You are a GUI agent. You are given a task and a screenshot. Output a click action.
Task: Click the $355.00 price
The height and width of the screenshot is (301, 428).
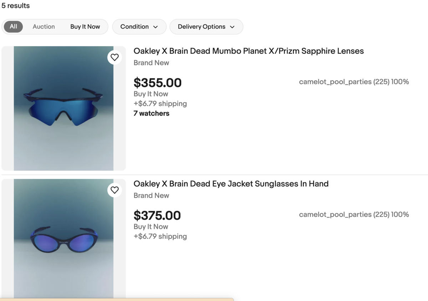157,83
